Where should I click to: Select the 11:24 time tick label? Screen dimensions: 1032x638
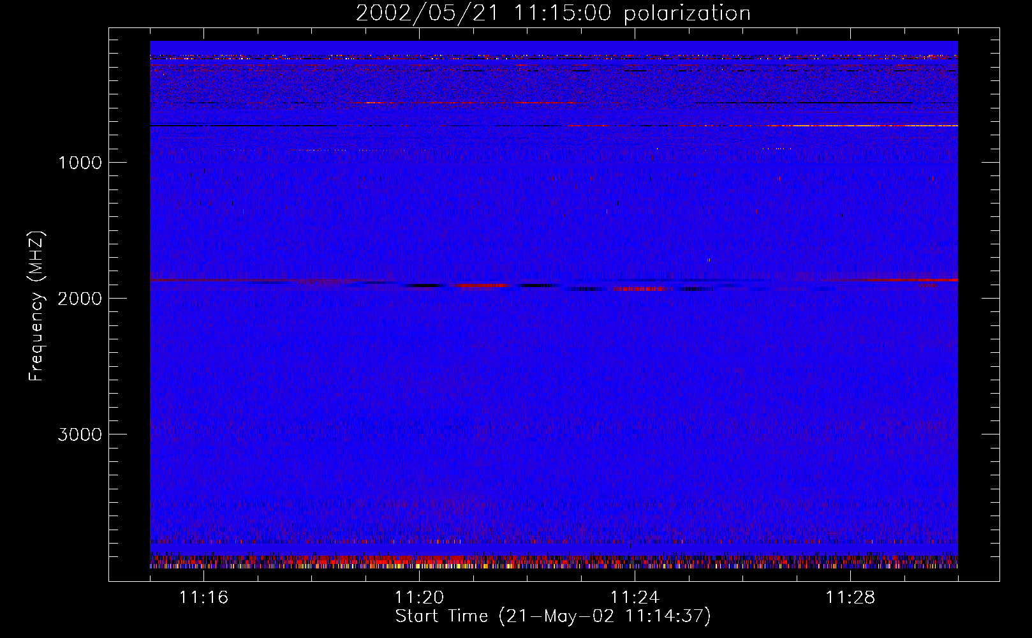635,598
